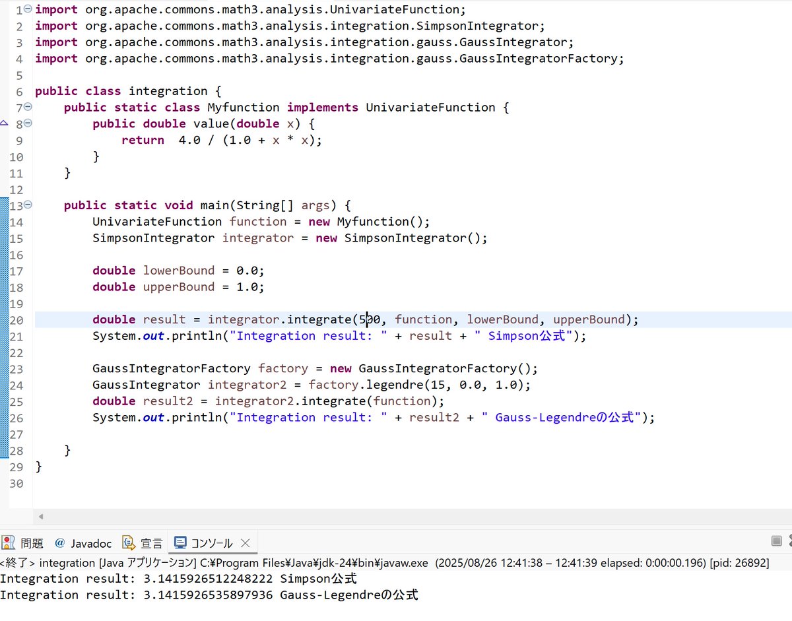Collapse the value method fold on line 8
This screenshot has width=792, height=621.
tap(28, 124)
